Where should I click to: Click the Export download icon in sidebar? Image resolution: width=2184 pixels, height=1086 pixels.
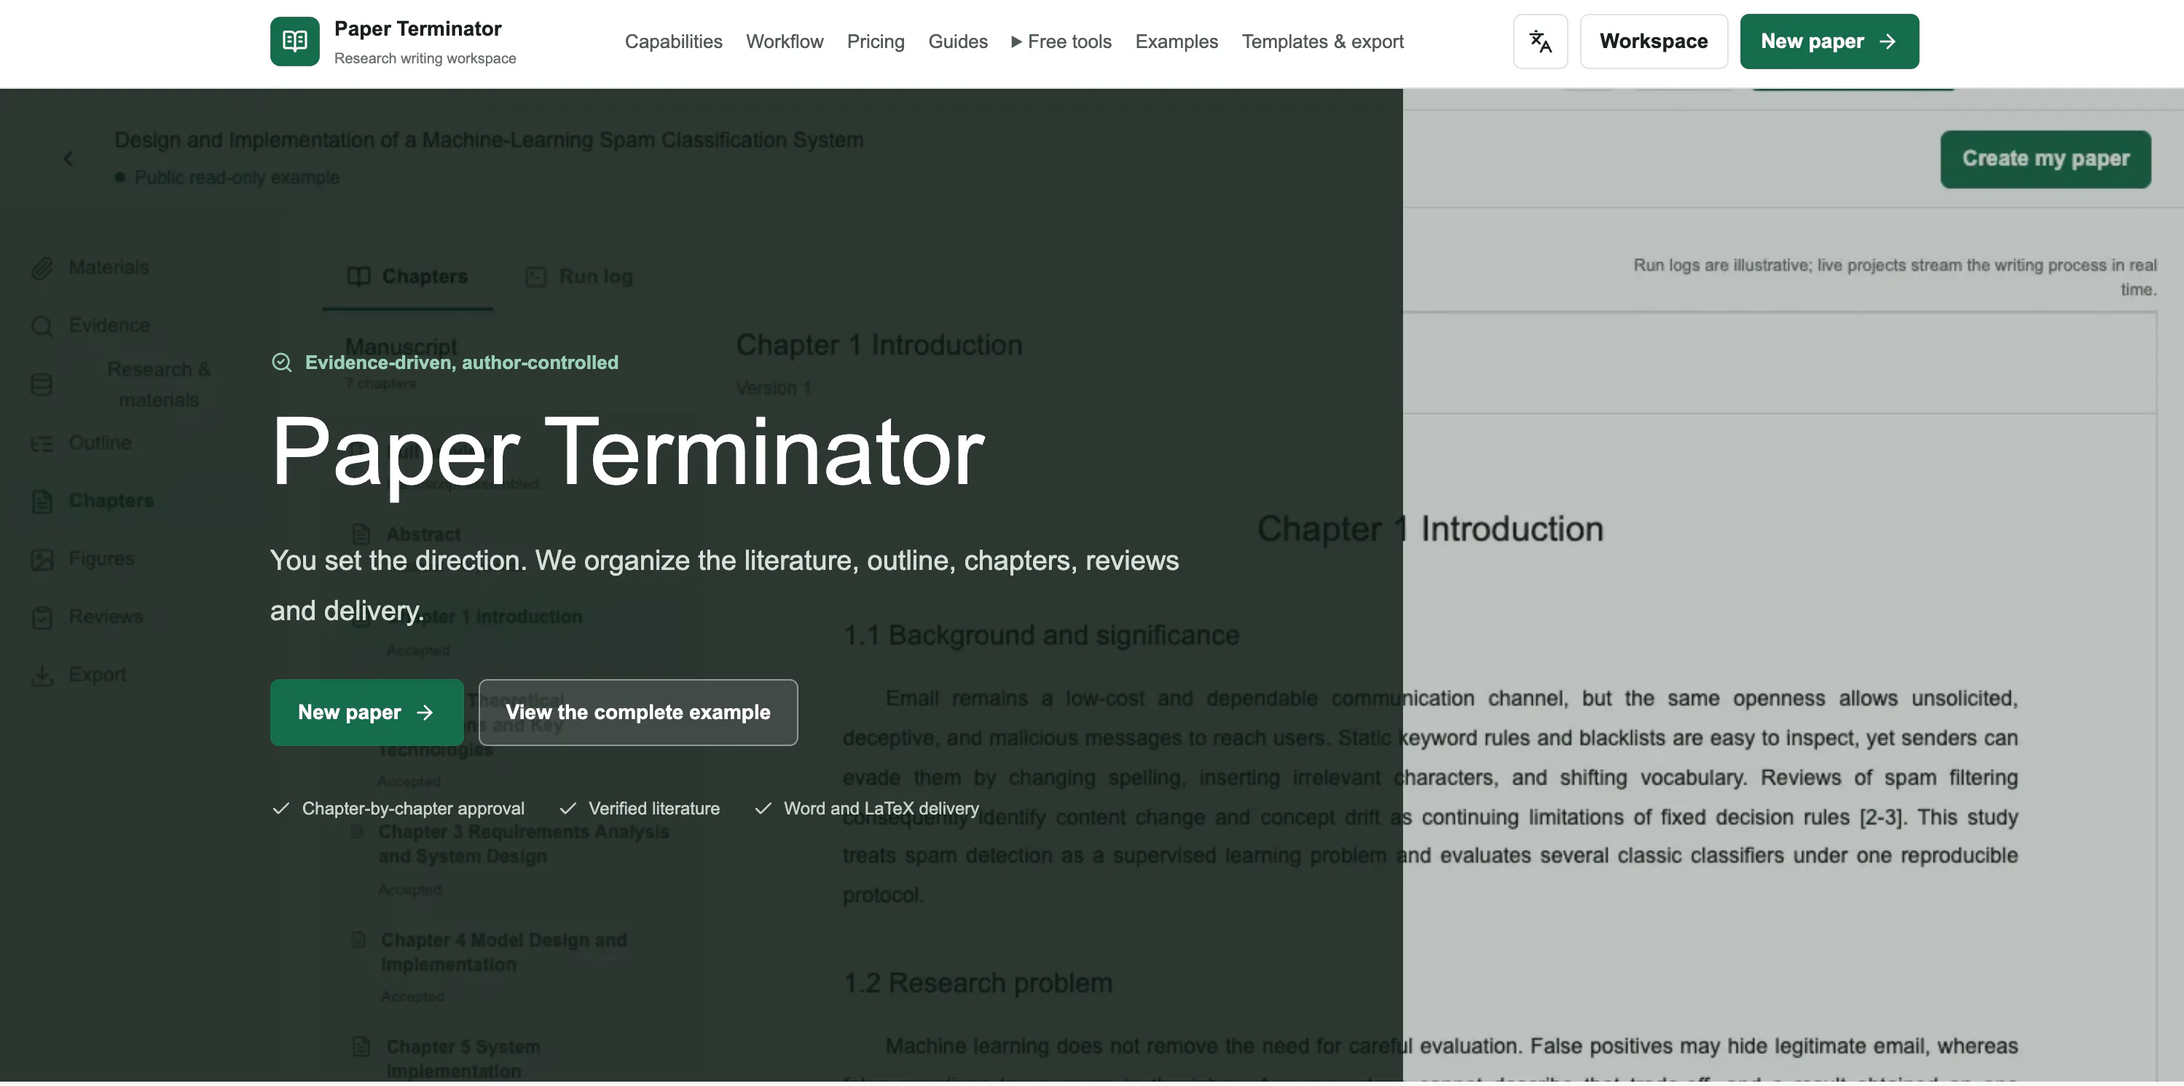pyautogui.click(x=42, y=675)
